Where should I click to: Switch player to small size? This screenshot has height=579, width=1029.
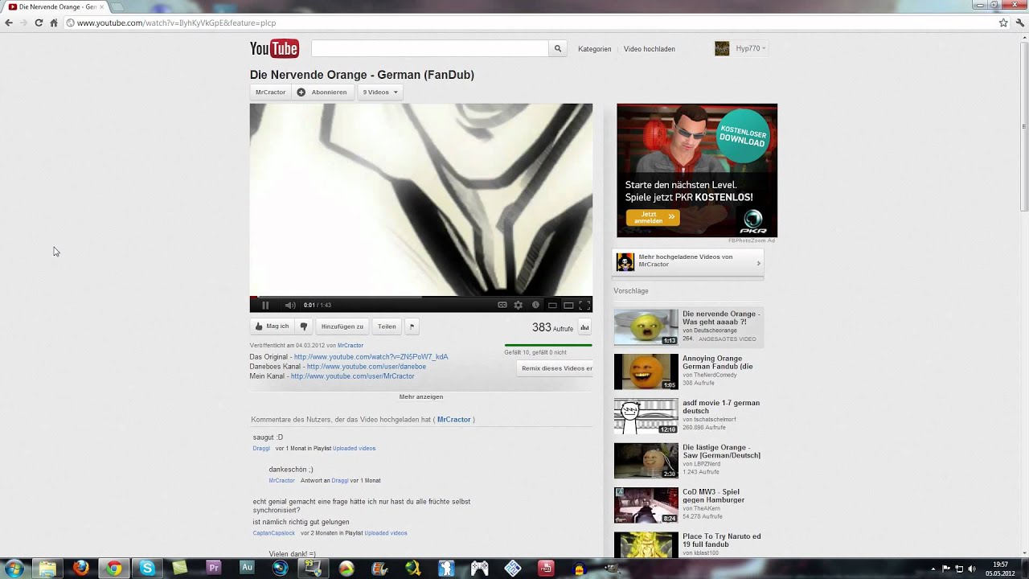point(552,305)
